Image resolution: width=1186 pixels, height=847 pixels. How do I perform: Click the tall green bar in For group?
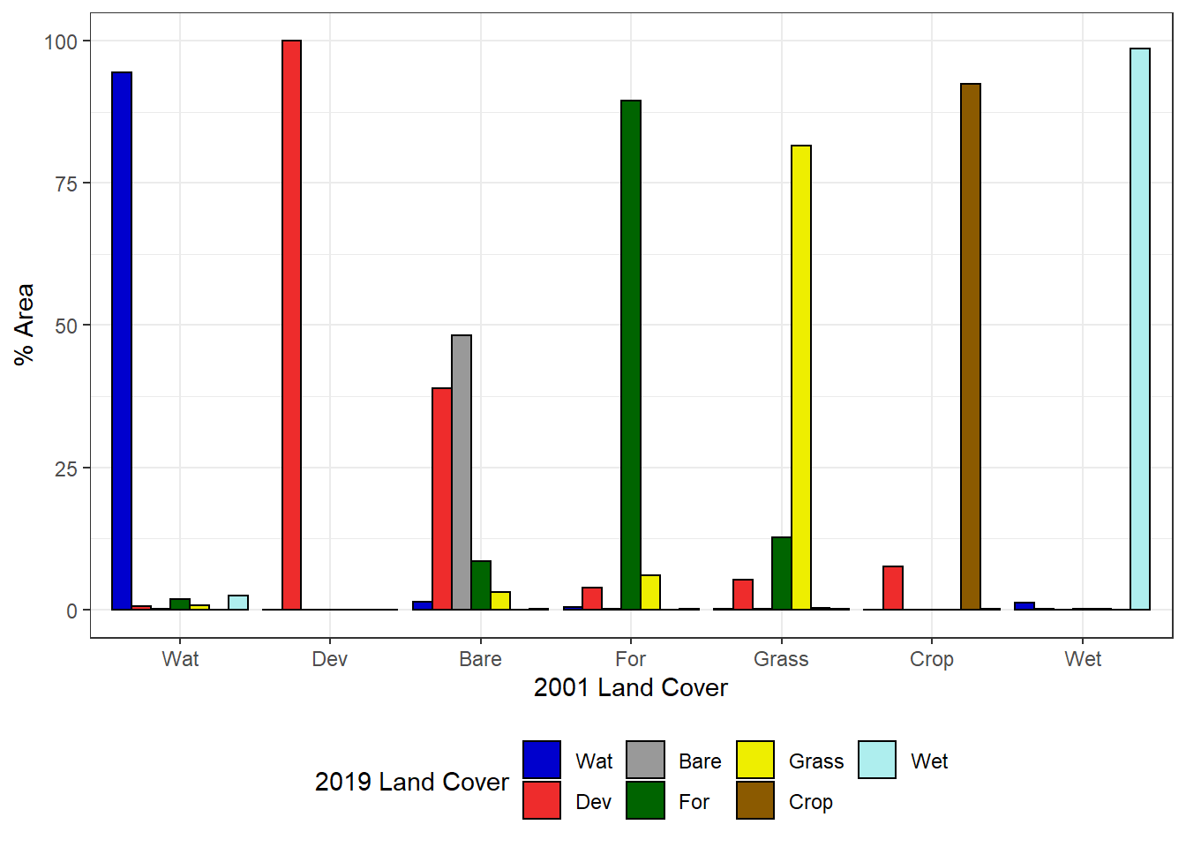[631, 355]
